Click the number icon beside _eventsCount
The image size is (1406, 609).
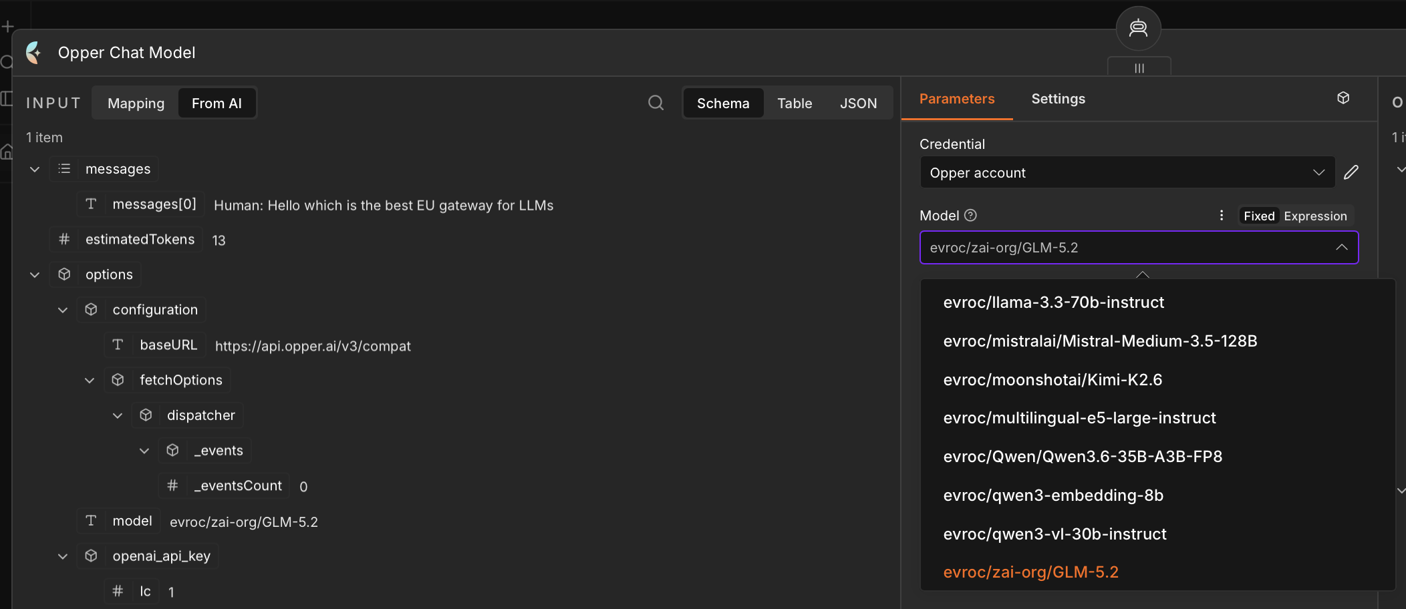point(172,485)
